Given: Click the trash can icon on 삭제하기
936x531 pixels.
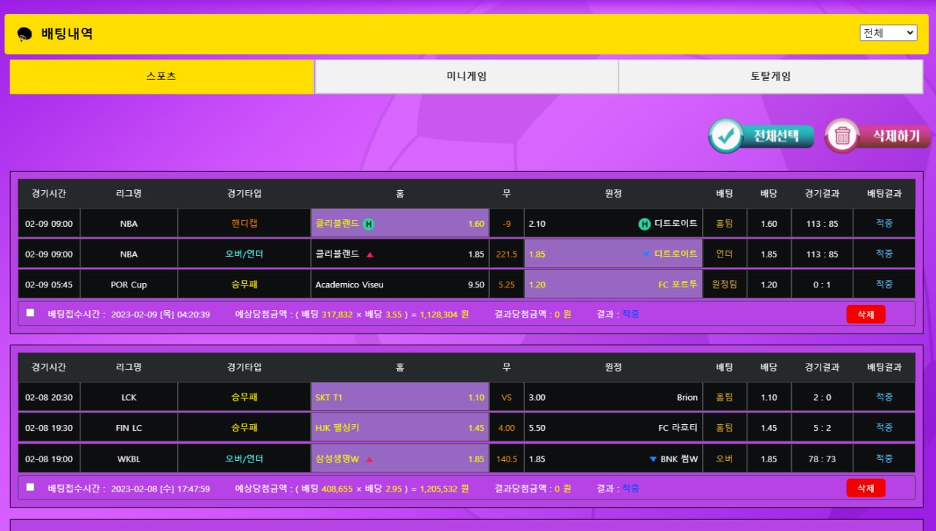Looking at the screenshot, I should click(842, 136).
